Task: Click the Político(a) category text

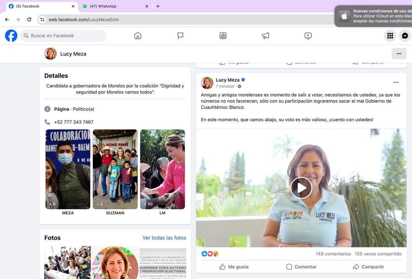Action: point(83,109)
